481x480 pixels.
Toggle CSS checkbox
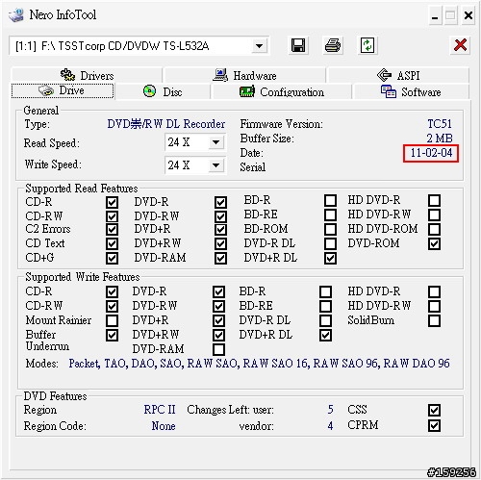point(434,410)
